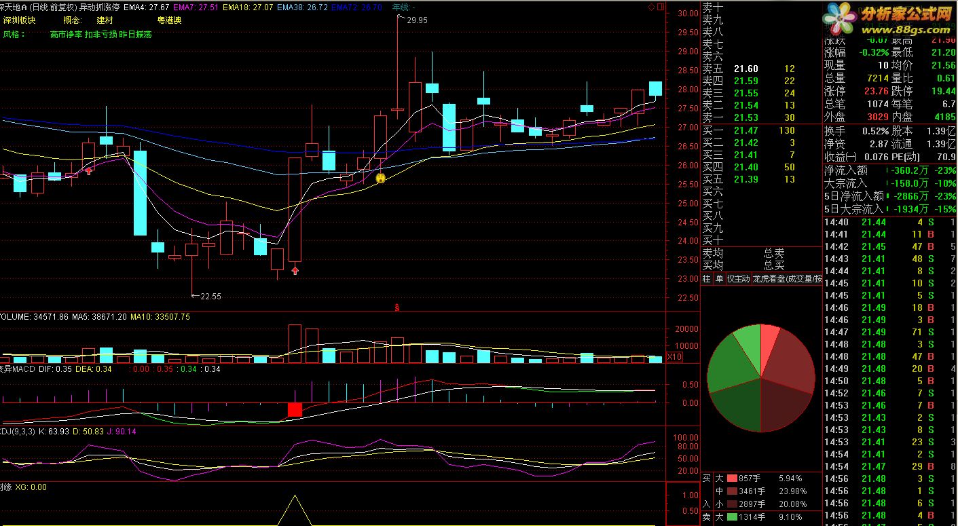958x526 pixels.
Task: Click the 卖均 average sell label
Action: (x=712, y=253)
